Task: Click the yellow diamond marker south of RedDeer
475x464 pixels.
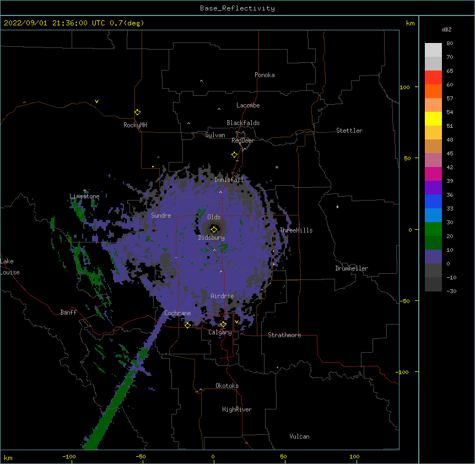Action: coord(234,155)
